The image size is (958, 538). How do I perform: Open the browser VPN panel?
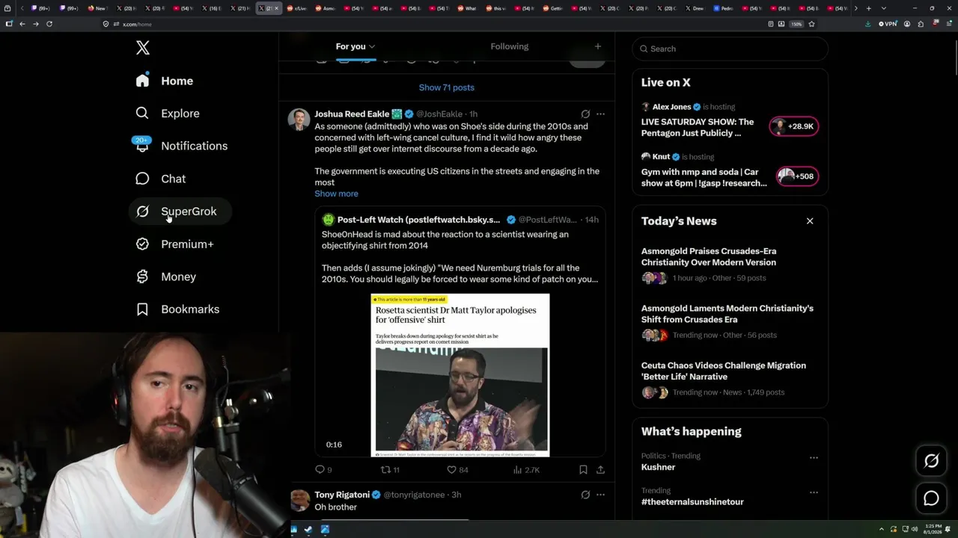tap(888, 24)
